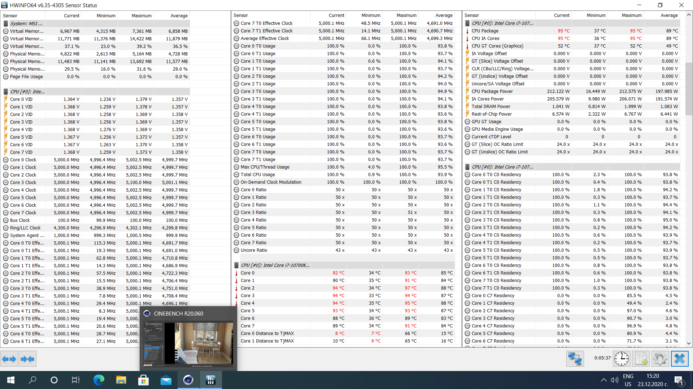Click the volume speaker tray icon
The image size is (693, 389).
click(x=614, y=380)
